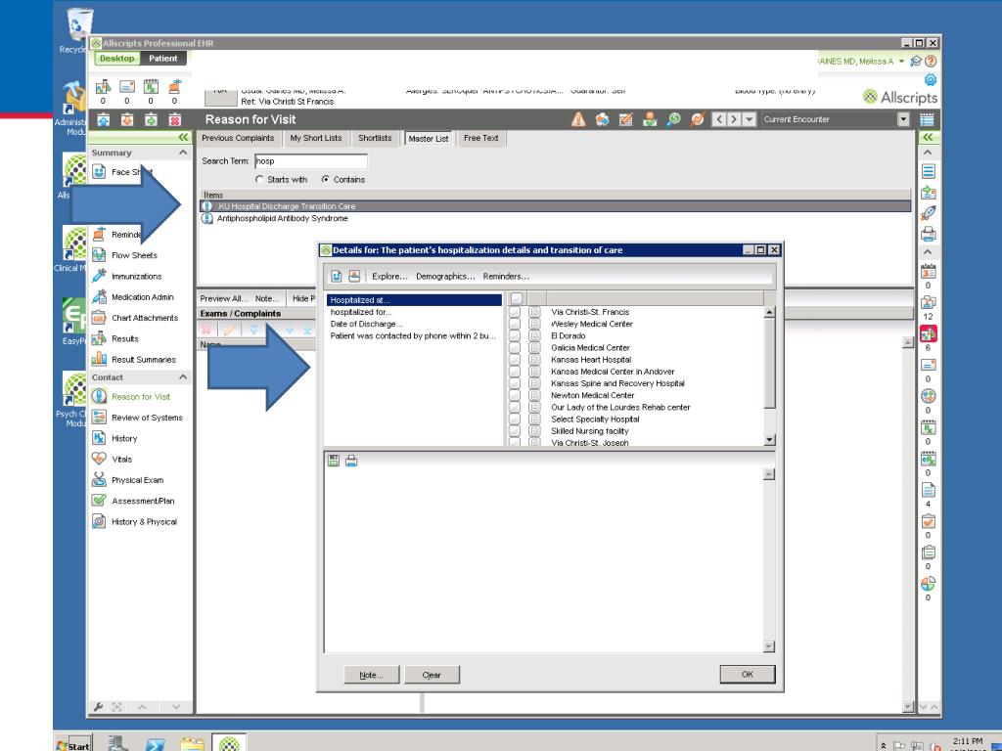Image resolution: width=1002 pixels, height=751 pixels.
Task: Check the Kansas Heart Hospital checkbox
Action: point(515,360)
